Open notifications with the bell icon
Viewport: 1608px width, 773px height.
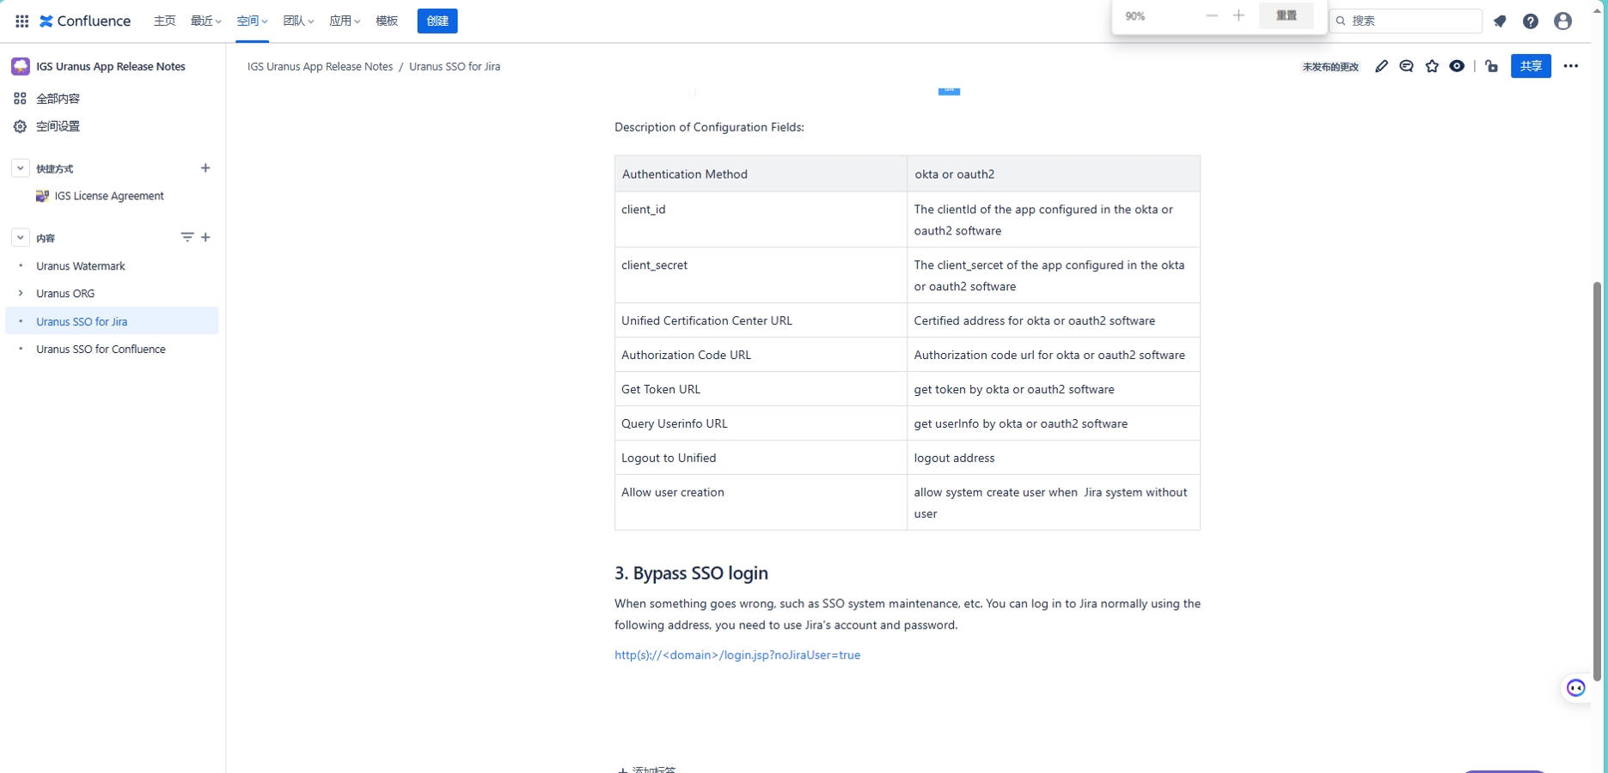pyautogui.click(x=1500, y=21)
